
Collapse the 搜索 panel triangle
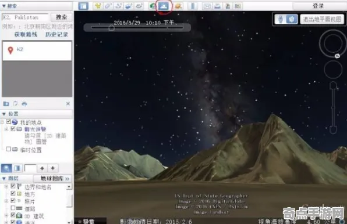coord(4,6)
